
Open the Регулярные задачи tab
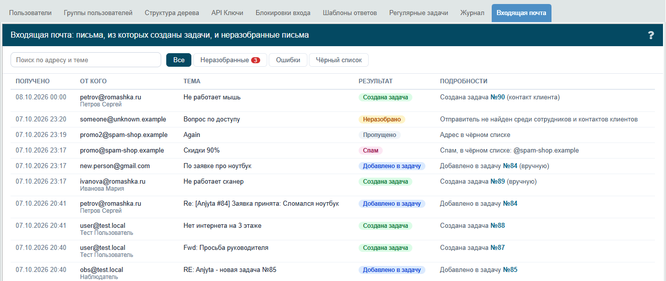[x=418, y=13]
